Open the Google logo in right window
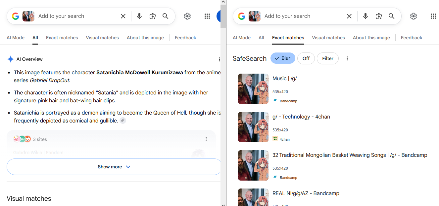The height and width of the screenshot is (206, 439). tap(242, 16)
